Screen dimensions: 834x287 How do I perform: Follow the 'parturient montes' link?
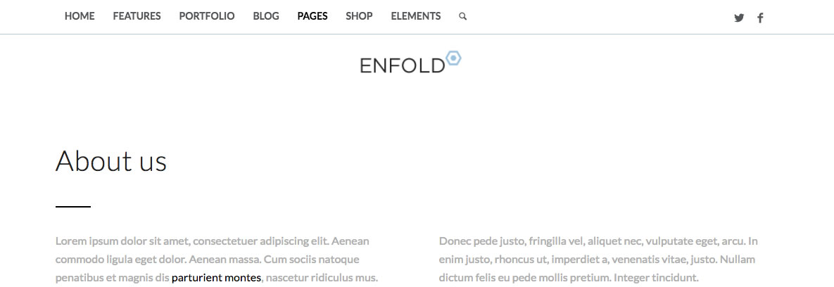pyautogui.click(x=216, y=278)
